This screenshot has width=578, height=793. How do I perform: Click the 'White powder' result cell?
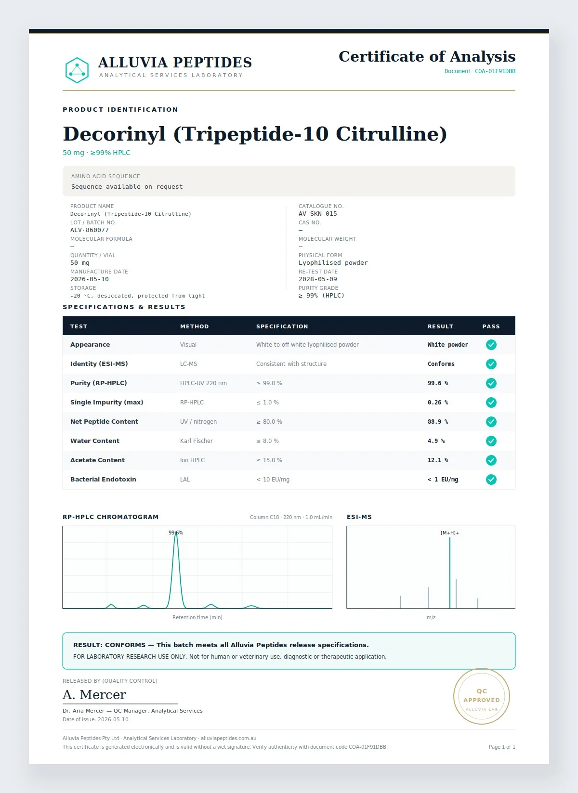click(x=448, y=345)
